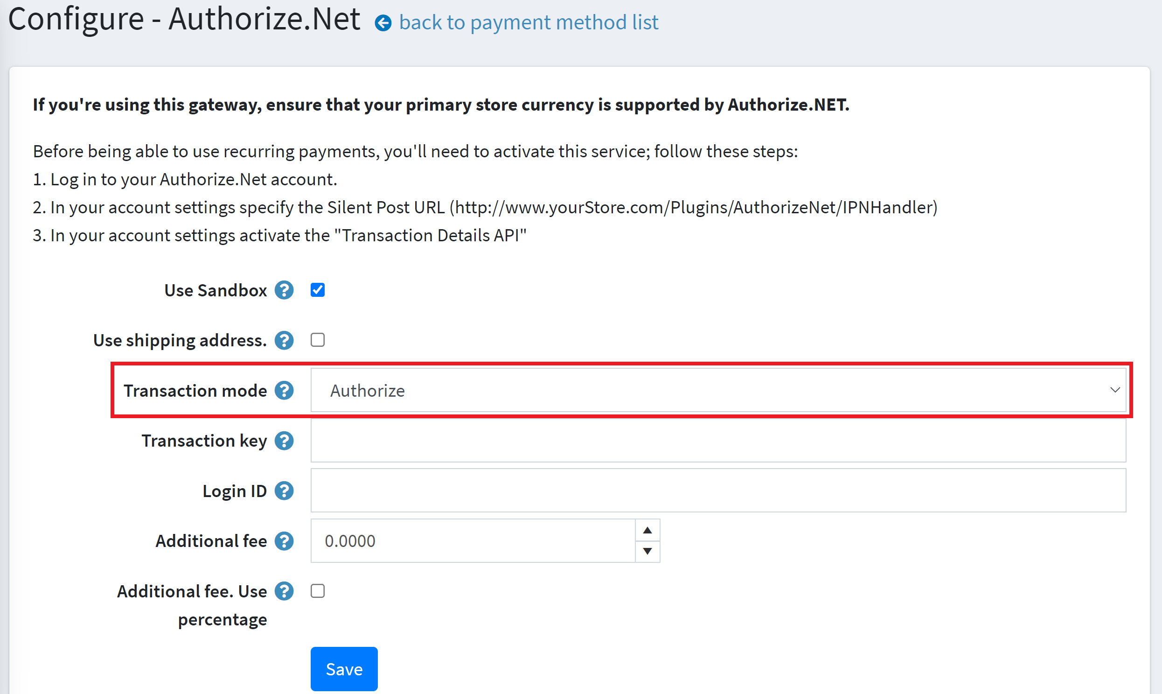Show help tooltip for Transaction mode
Image resolution: width=1162 pixels, height=694 pixels.
click(284, 391)
